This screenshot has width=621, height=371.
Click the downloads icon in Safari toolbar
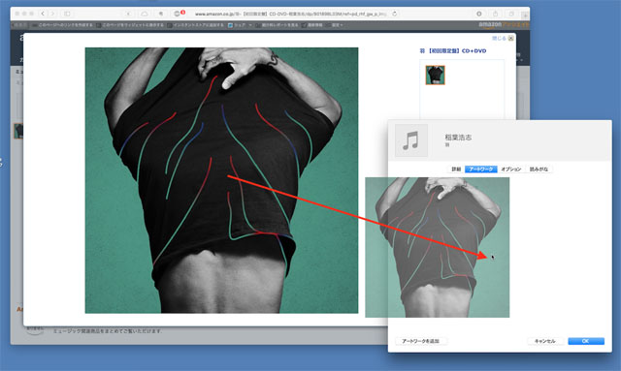coord(479,14)
